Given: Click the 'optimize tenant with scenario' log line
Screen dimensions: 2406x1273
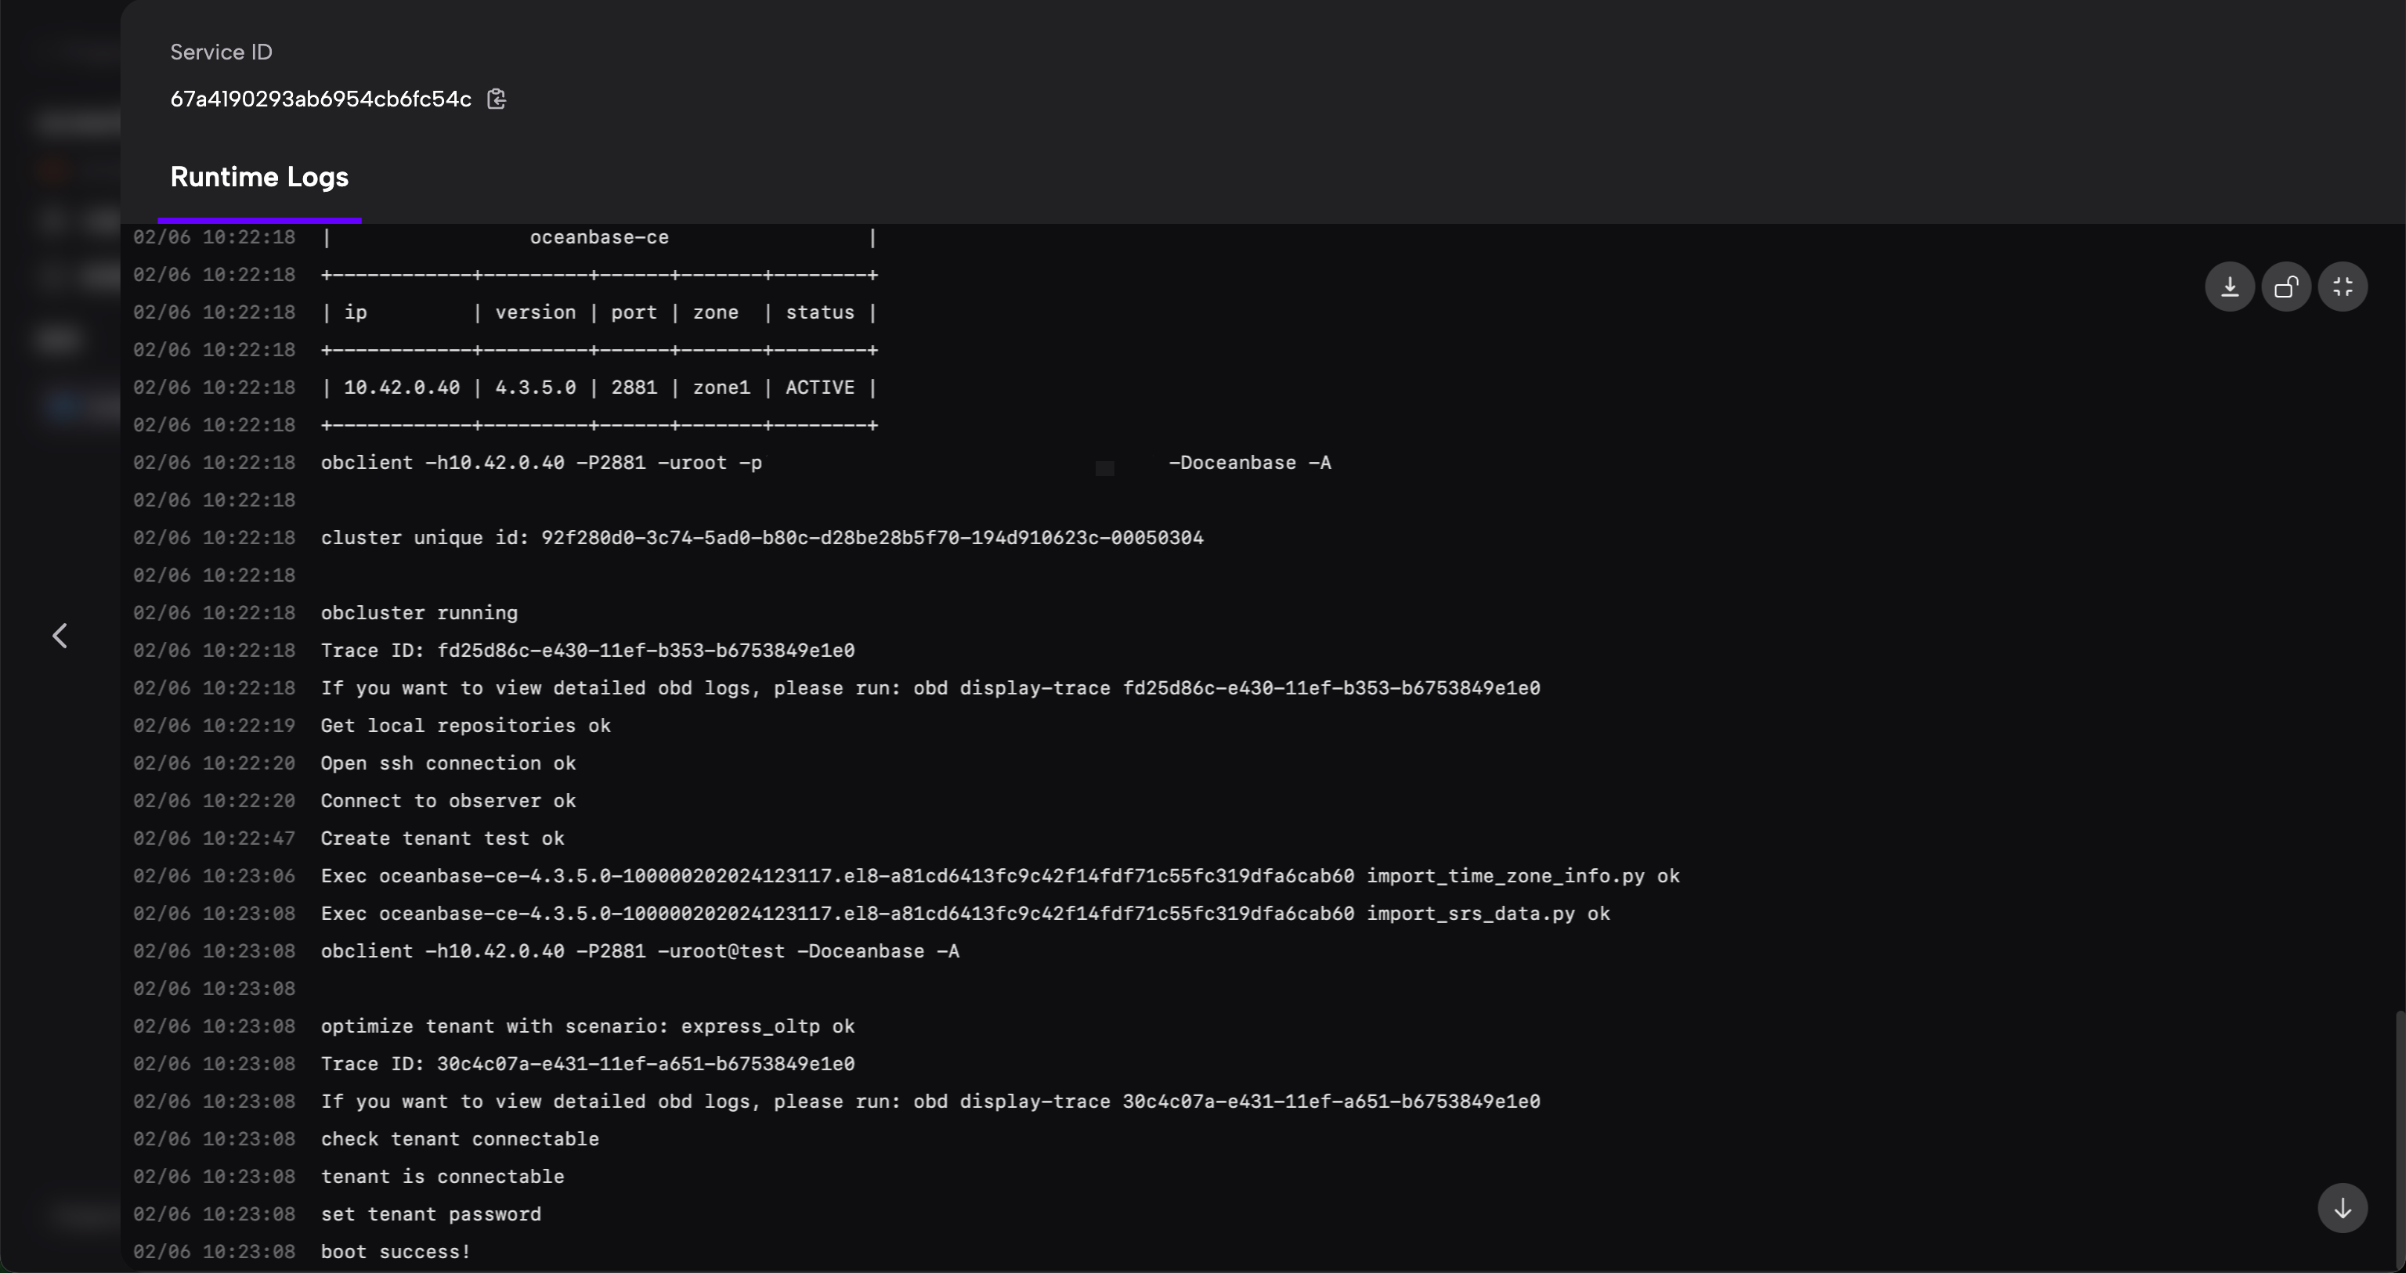Looking at the screenshot, I should pyautogui.click(x=587, y=1026).
